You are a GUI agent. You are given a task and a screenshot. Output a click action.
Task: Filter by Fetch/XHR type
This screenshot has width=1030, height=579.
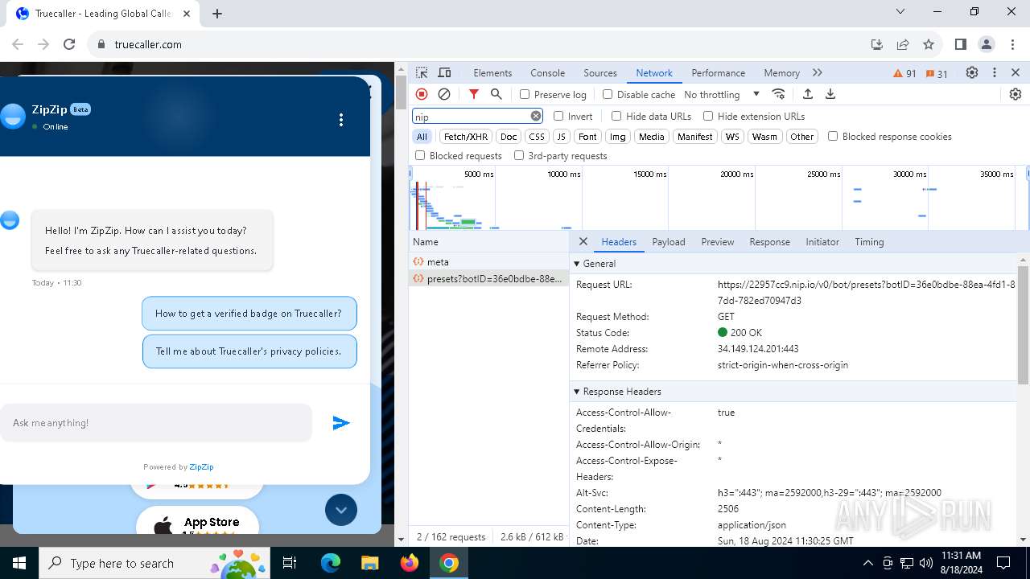click(466, 137)
